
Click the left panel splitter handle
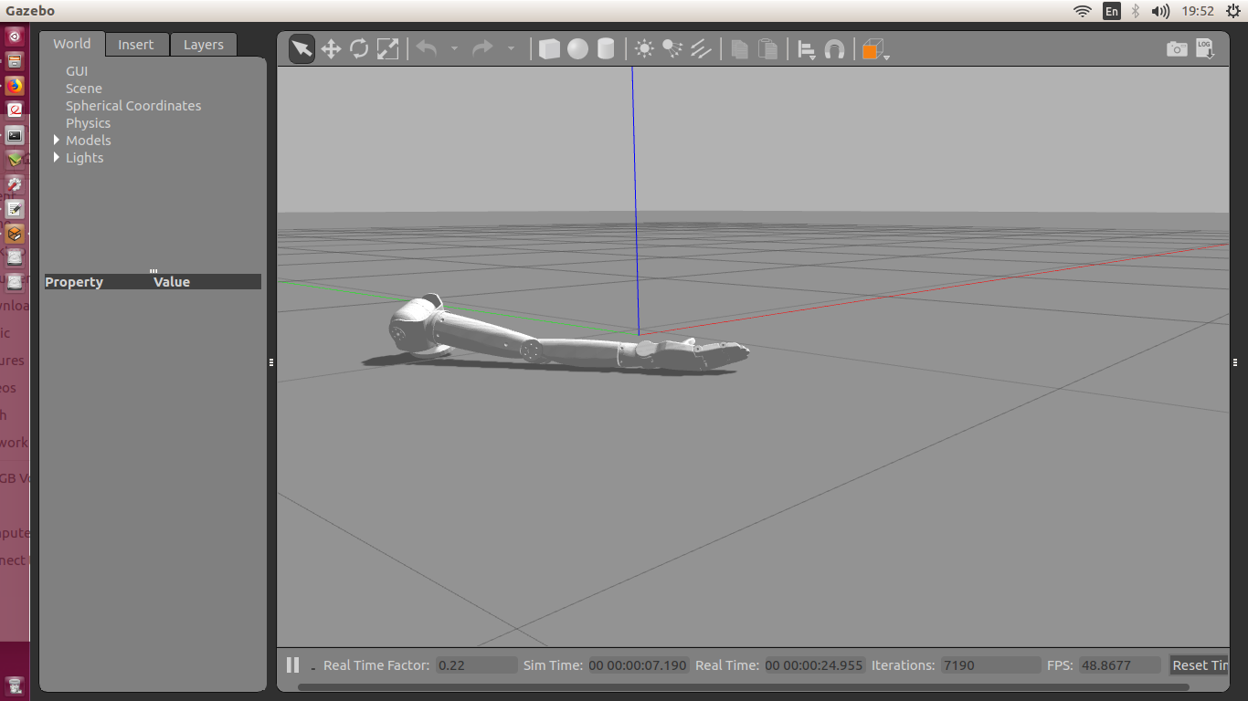(x=271, y=362)
